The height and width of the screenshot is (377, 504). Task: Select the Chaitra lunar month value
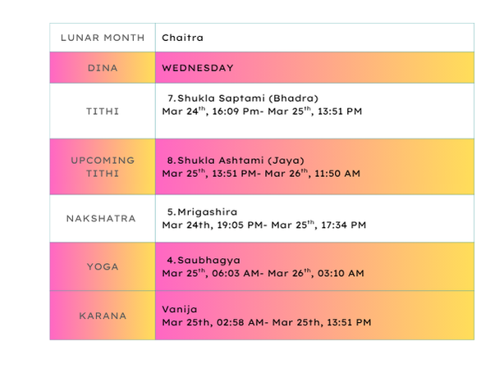(182, 38)
